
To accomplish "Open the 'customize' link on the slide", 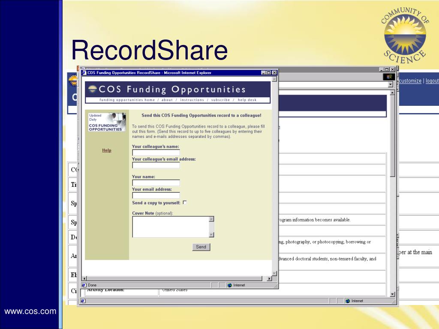I will (x=410, y=81).
